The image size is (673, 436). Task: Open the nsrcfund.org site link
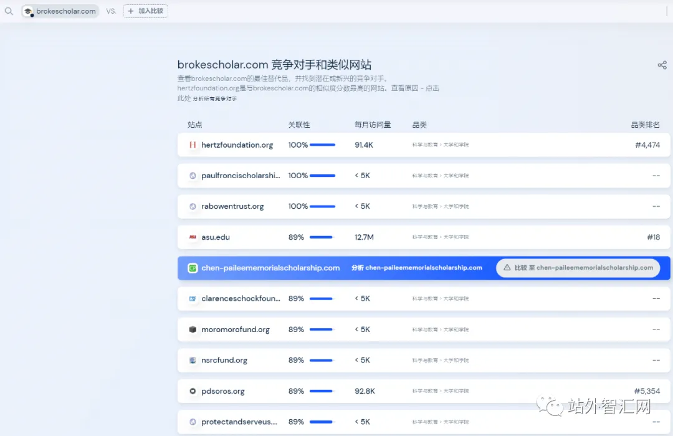pos(224,361)
